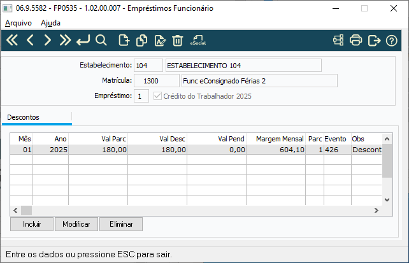The image size is (409, 263).
Task: Jump to last record double-right arrow
Action: [x=65, y=40]
